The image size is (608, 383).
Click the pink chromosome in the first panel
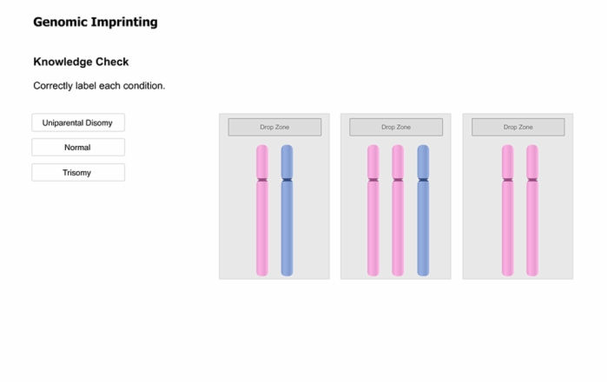[x=262, y=210]
